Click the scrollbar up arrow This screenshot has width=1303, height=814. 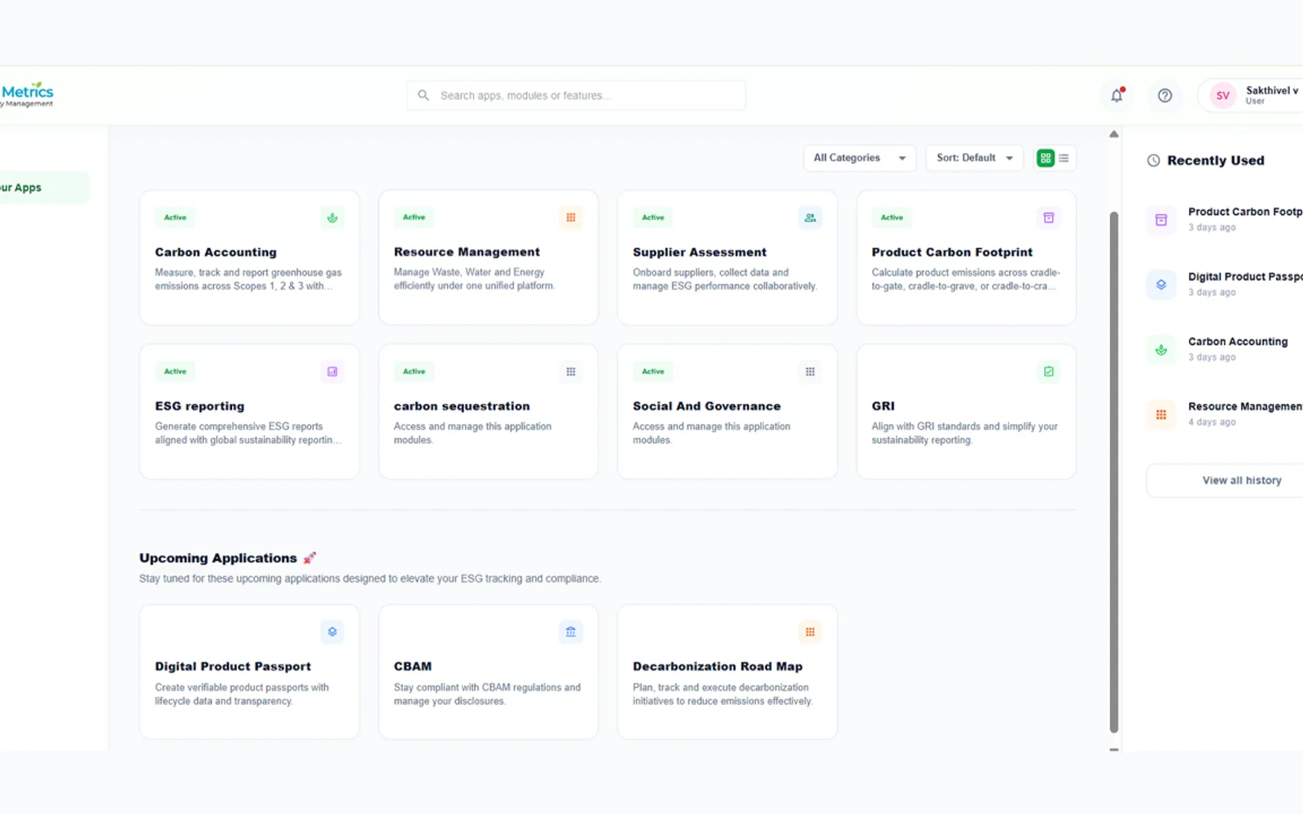(x=1114, y=134)
